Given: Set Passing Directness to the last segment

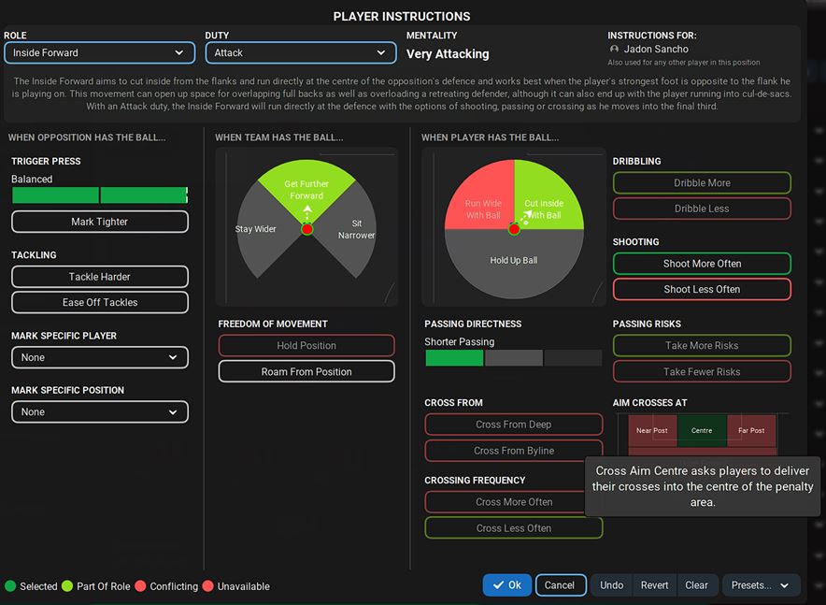Looking at the screenshot, I should click(573, 358).
